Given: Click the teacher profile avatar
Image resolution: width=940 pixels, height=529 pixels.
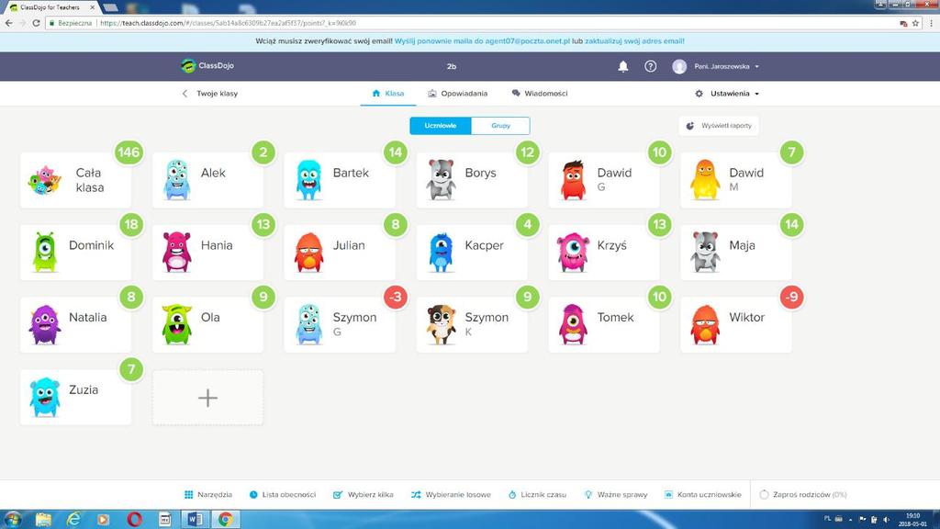Looking at the screenshot, I should click(679, 66).
